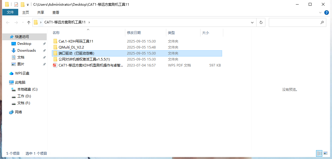The image size is (332, 159).
Task: Click the folder icon in the address bar
Action: pyautogui.click(x=36, y=22)
